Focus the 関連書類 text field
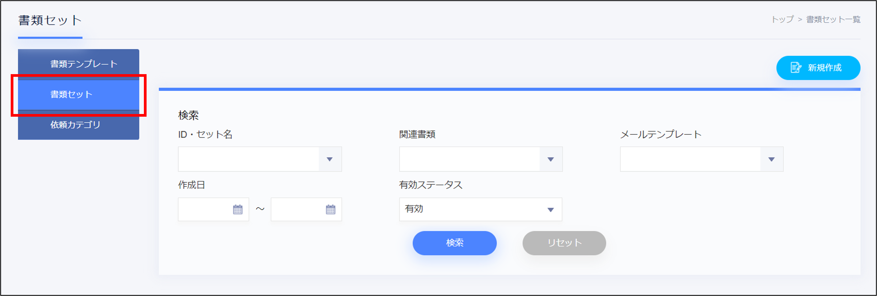This screenshot has width=877, height=296. (469, 159)
